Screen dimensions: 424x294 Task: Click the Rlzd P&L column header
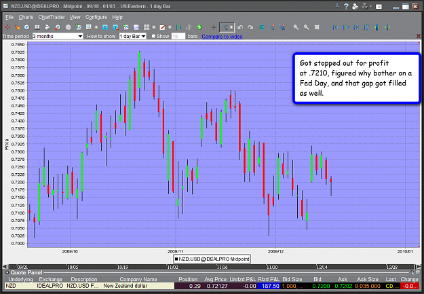(269, 279)
